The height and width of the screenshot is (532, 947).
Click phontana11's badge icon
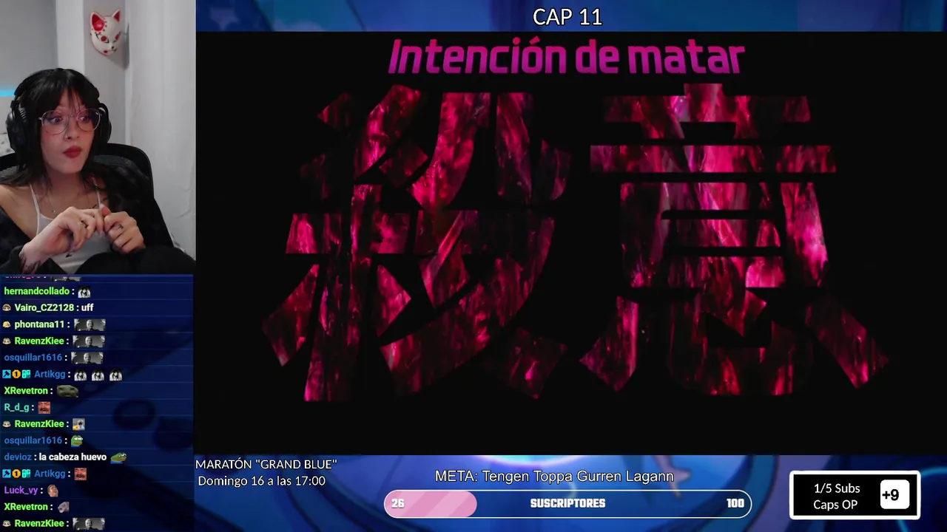(x=7, y=324)
